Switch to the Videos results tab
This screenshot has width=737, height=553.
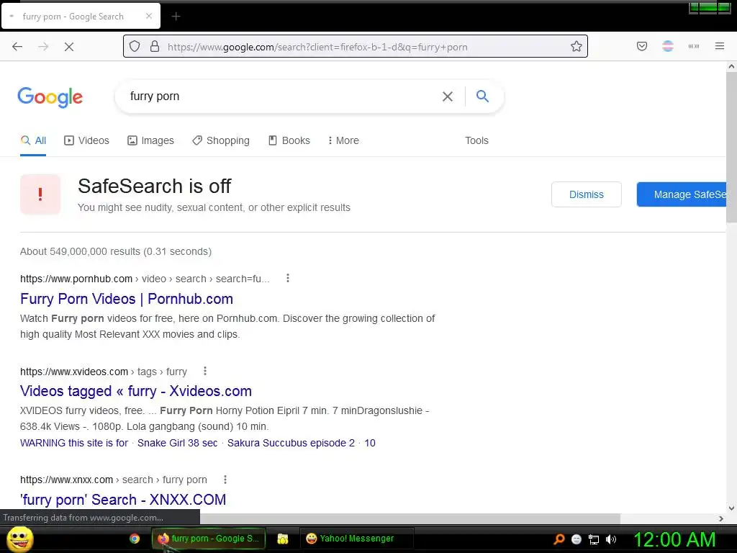tap(87, 140)
